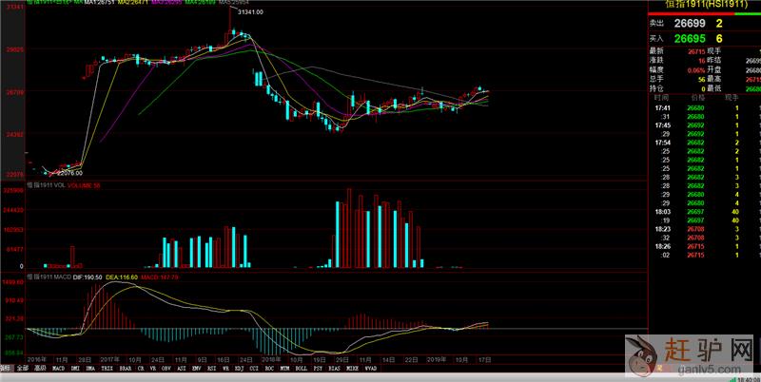The image size is (761, 382).
Task: Click the 31341.00 high price label
Action: click(249, 11)
